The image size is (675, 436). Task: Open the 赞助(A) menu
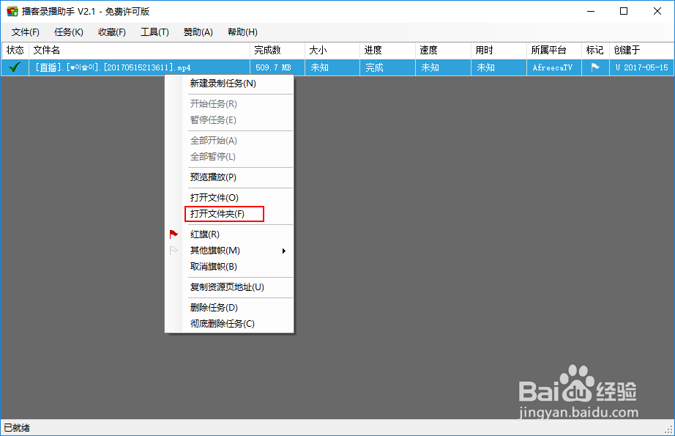[x=196, y=32]
